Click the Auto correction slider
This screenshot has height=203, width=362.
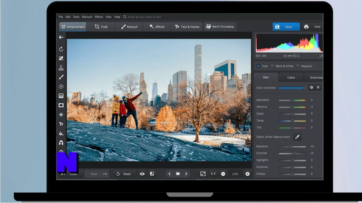click(293, 88)
